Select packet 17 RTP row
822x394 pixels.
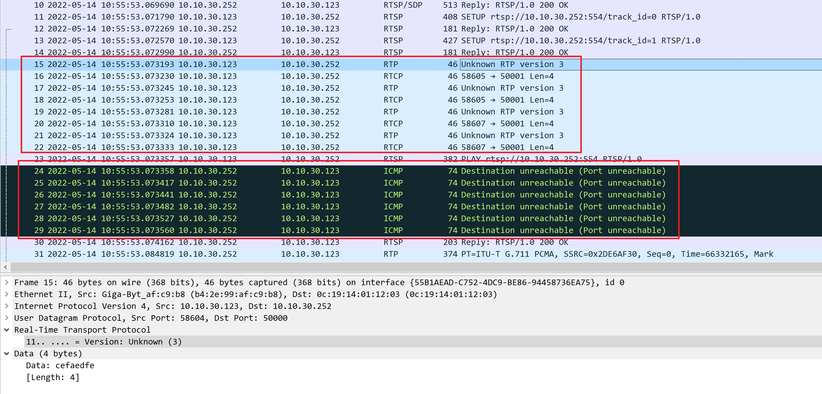[411, 88]
